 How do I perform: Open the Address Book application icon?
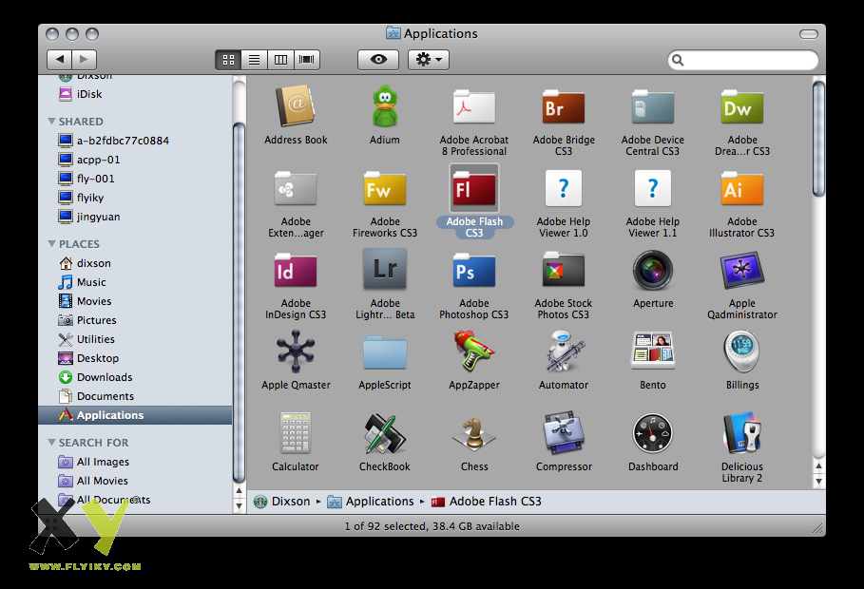(296, 105)
